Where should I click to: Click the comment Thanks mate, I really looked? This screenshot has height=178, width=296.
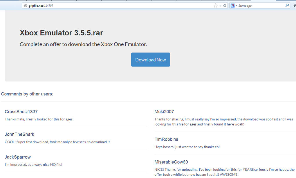click(x=39, y=119)
